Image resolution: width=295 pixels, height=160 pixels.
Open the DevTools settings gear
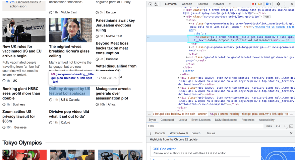point(278,4)
